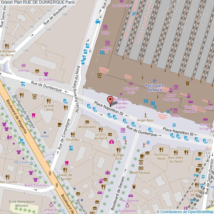Click the pink pharmacy cross icon

click(112, 142)
